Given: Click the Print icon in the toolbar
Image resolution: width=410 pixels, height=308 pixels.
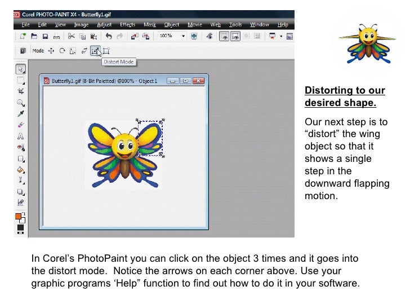Looking at the screenshot, I should [x=56, y=36].
